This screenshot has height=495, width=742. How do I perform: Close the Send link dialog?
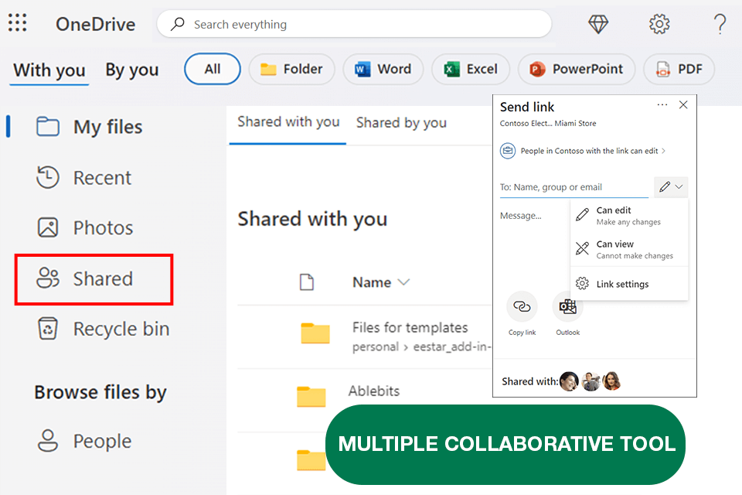(x=683, y=104)
